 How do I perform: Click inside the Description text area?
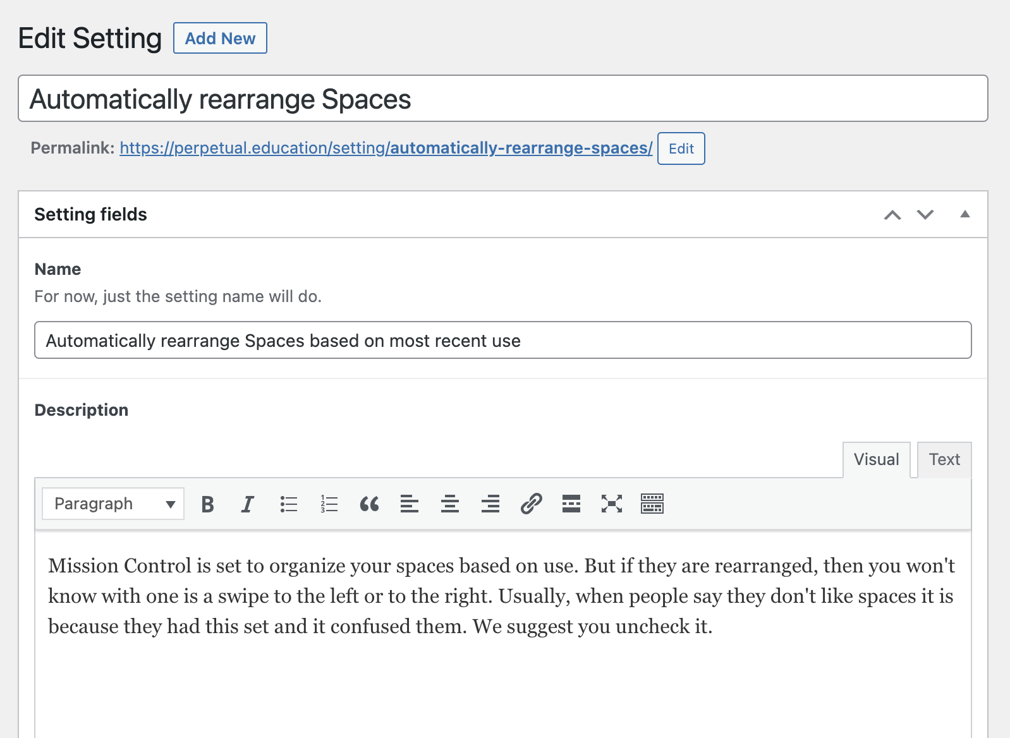pos(503,634)
